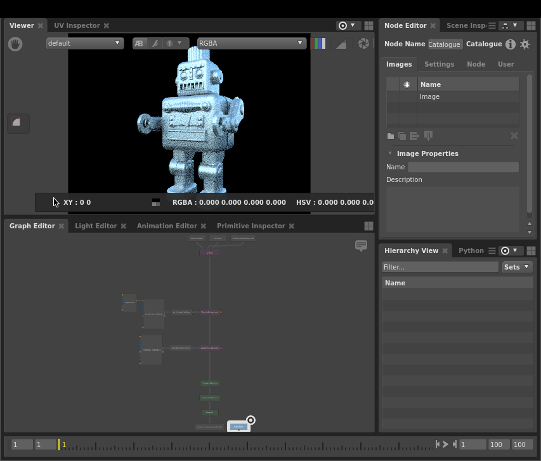Open the RGBA channels dropdown
Image resolution: width=541 pixels, height=461 pixels.
[252, 43]
